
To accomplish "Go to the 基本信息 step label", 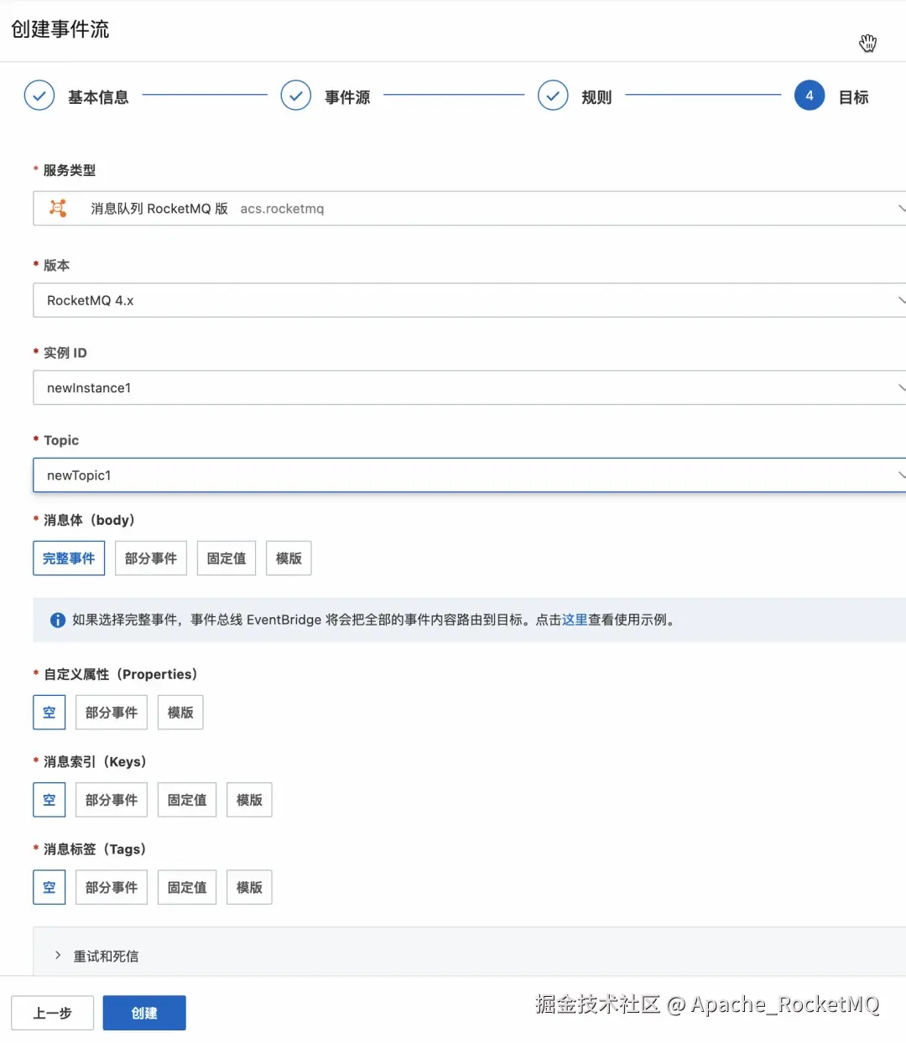I will [98, 97].
